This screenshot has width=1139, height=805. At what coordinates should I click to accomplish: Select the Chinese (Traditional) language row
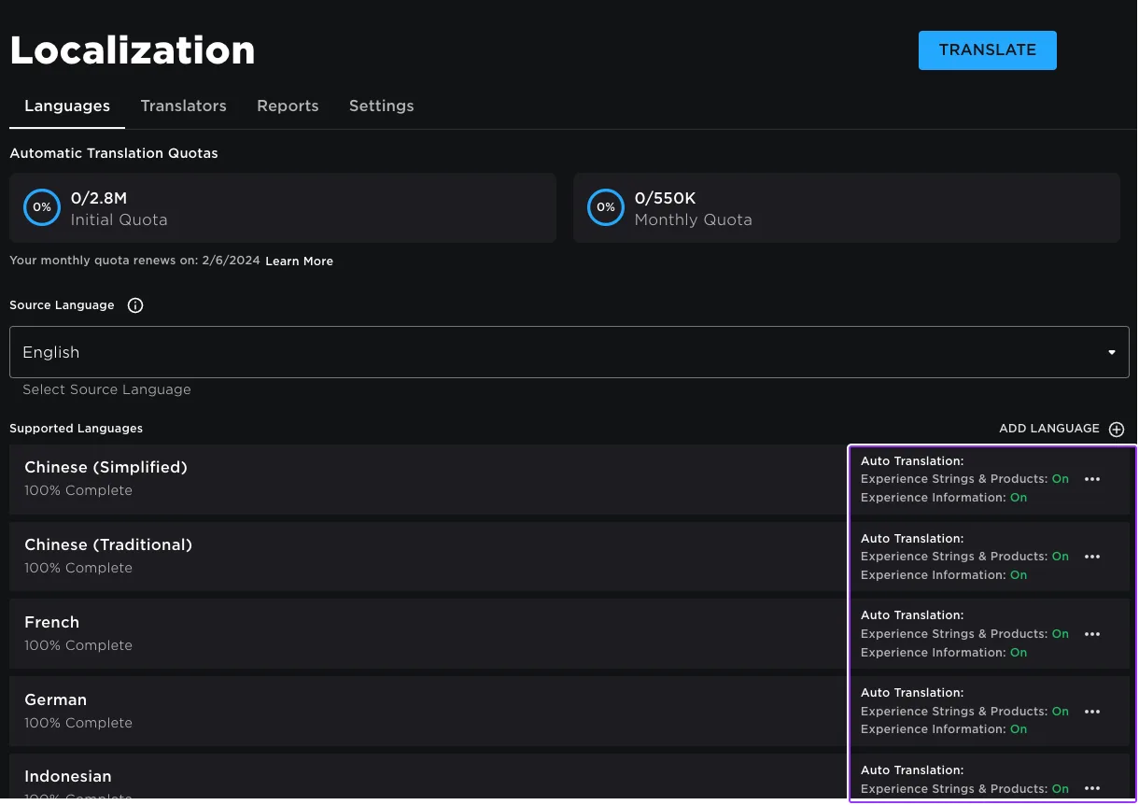pyautogui.click(x=569, y=557)
